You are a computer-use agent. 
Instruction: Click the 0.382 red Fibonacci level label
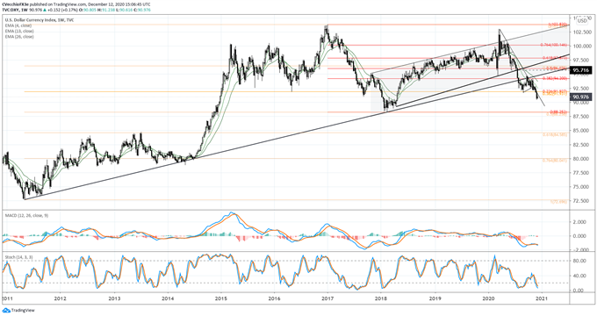click(x=555, y=78)
